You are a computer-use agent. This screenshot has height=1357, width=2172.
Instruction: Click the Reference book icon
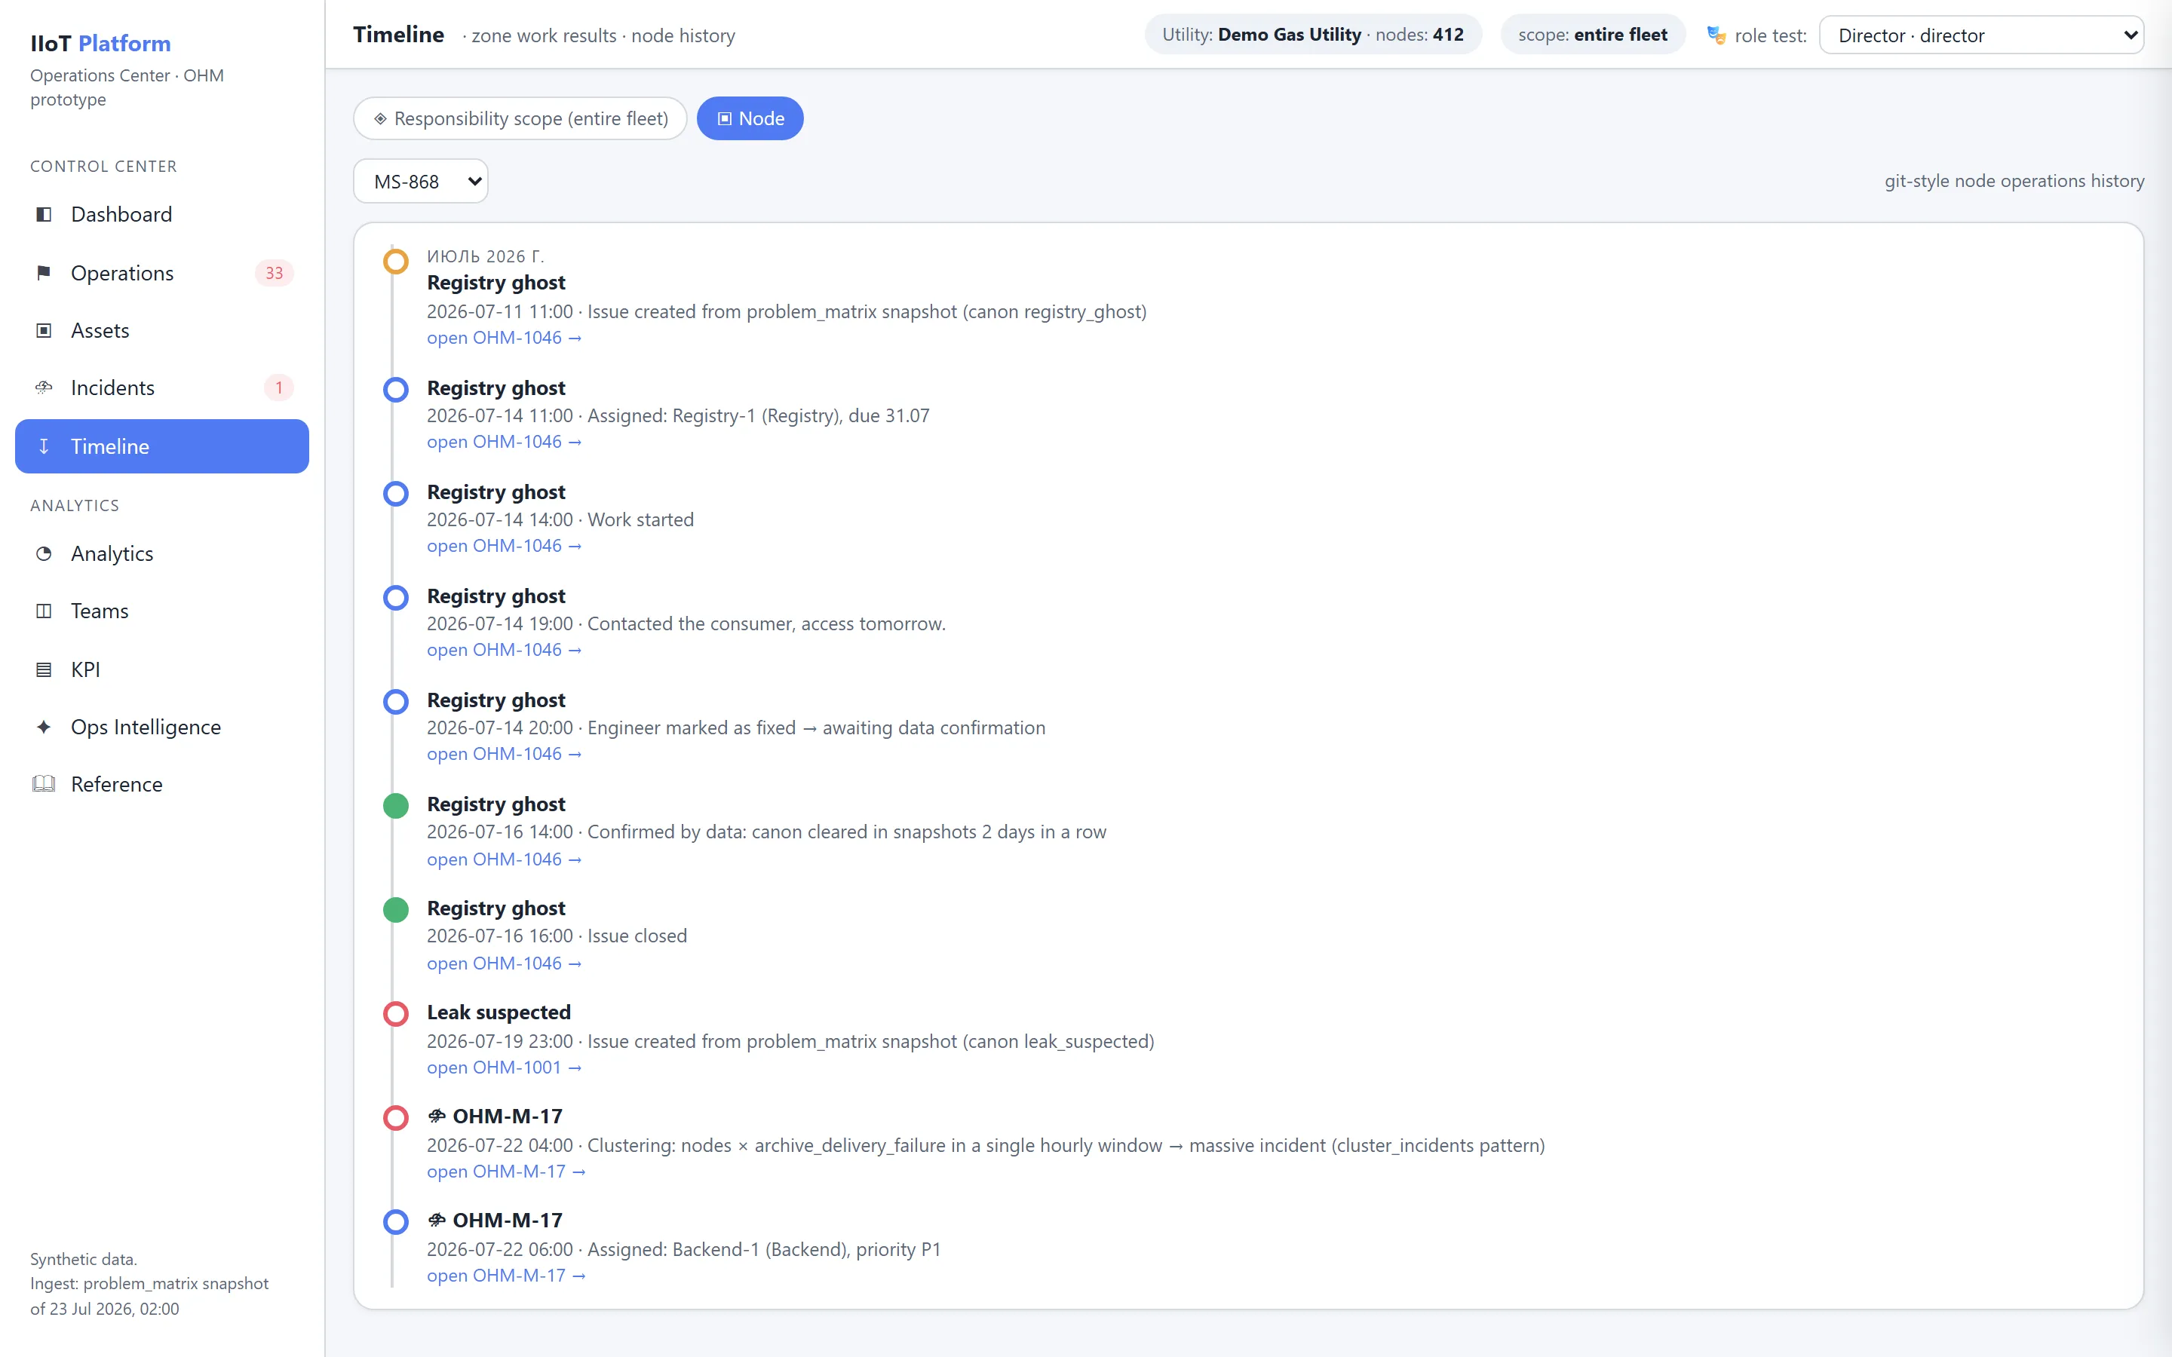43,784
